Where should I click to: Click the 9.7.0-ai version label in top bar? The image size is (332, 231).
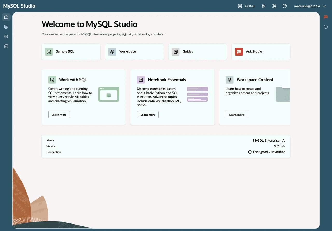pyautogui.click(x=249, y=6)
